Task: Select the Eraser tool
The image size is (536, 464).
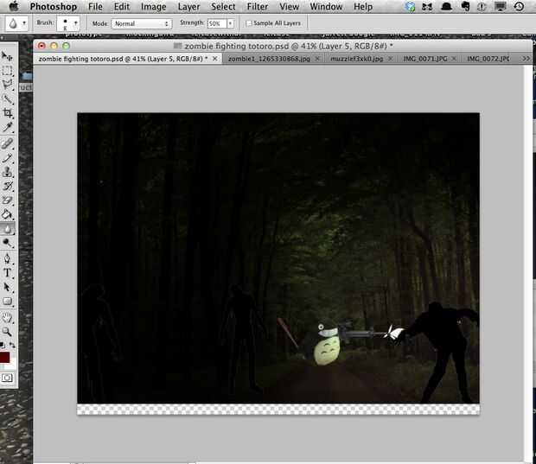Action: 7,200
